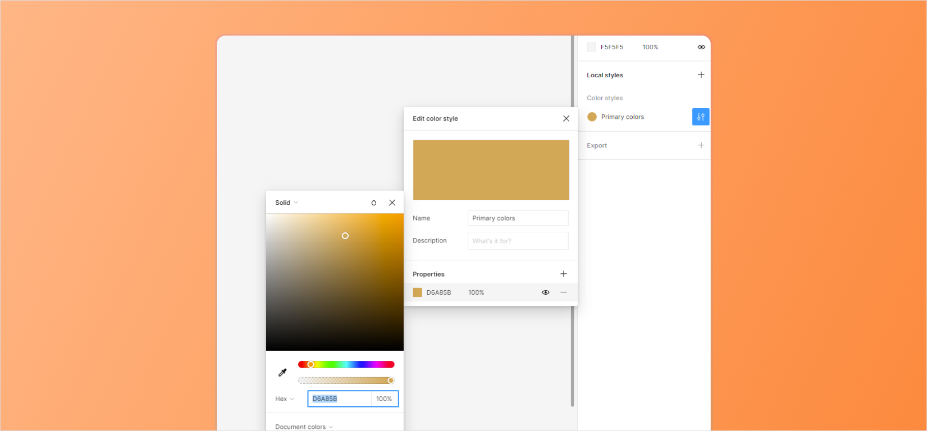Toggle visibility of D6A85B property fill
This screenshot has width=927, height=431.
pos(545,292)
